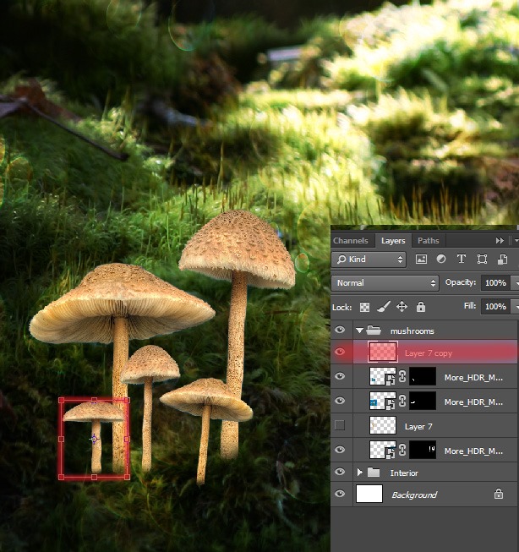Show the hidden Layer 7
This screenshot has height=552, width=519.
tap(340, 425)
